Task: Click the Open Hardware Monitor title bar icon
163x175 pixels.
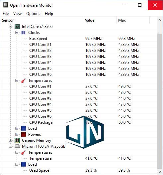Action: tap(5, 5)
